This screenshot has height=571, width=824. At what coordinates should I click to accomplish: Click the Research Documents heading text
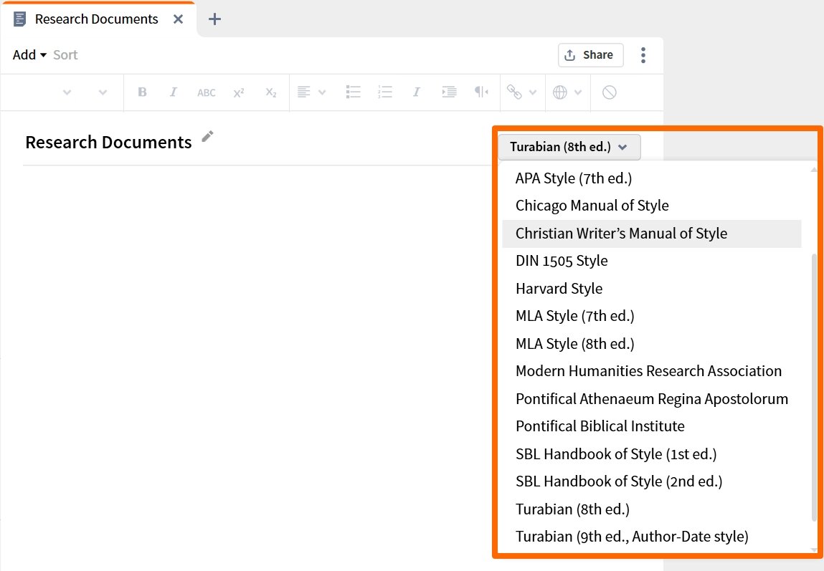[109, 143]
